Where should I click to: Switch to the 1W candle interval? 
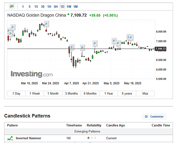pos(69,6)
